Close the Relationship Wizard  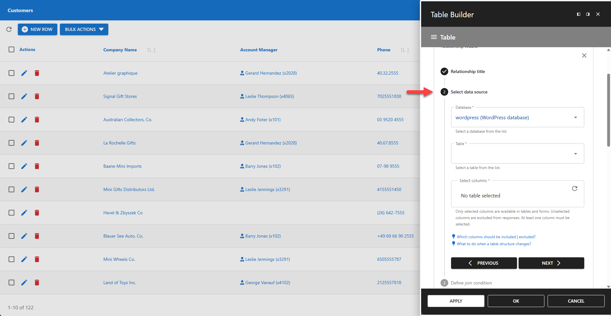pos(584,55)
